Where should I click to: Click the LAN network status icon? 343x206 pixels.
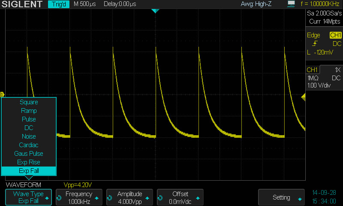tap(292, 4)
